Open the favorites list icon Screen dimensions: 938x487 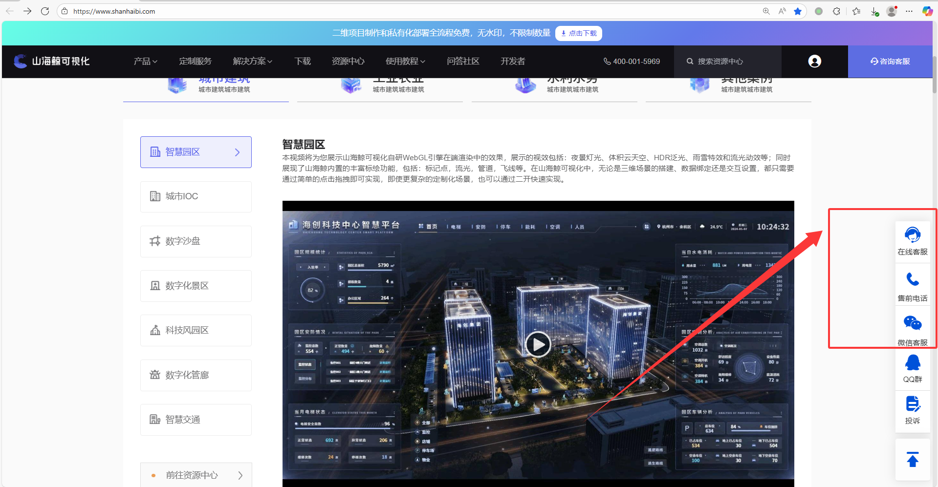point(856,11)
